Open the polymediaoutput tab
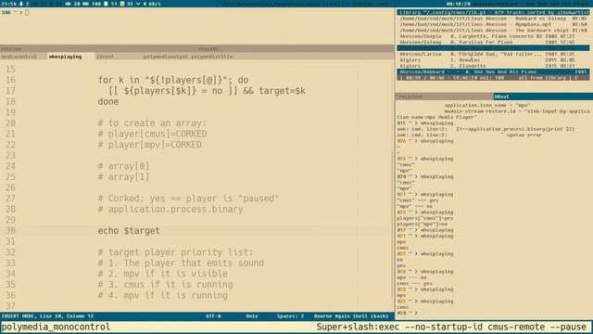Image resolution: width=593 pixels, height=334 pixels. (x=165, y=57)
